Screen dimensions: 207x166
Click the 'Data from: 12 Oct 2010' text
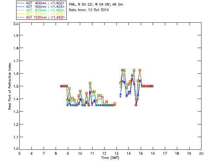point(89,10)
